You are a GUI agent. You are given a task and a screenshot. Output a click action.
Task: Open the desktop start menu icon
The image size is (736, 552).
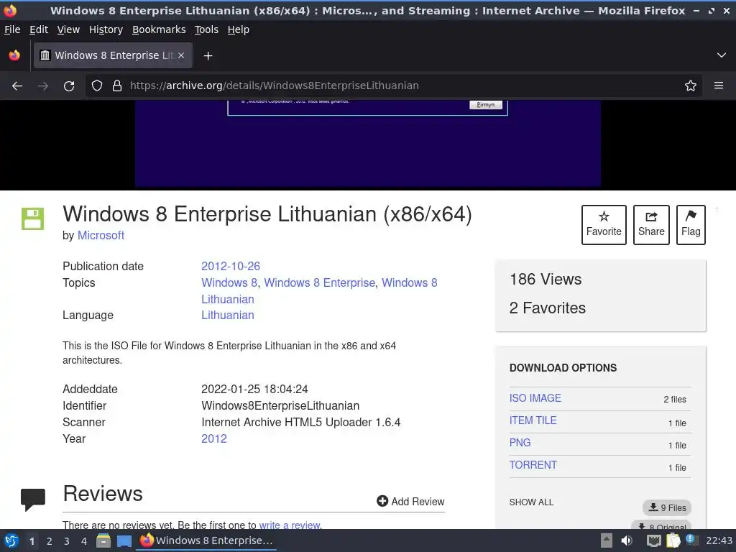[11, 540]
